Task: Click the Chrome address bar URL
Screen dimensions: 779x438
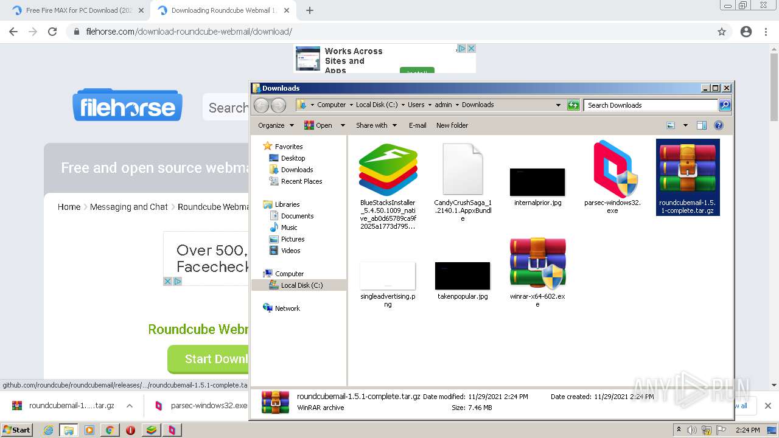Action: [189, 32]
